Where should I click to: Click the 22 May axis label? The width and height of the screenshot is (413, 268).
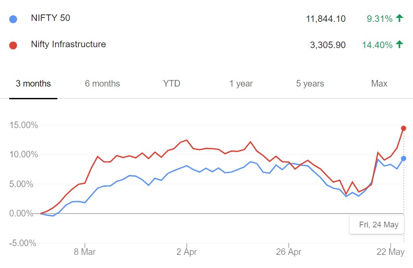click(391, 252)
